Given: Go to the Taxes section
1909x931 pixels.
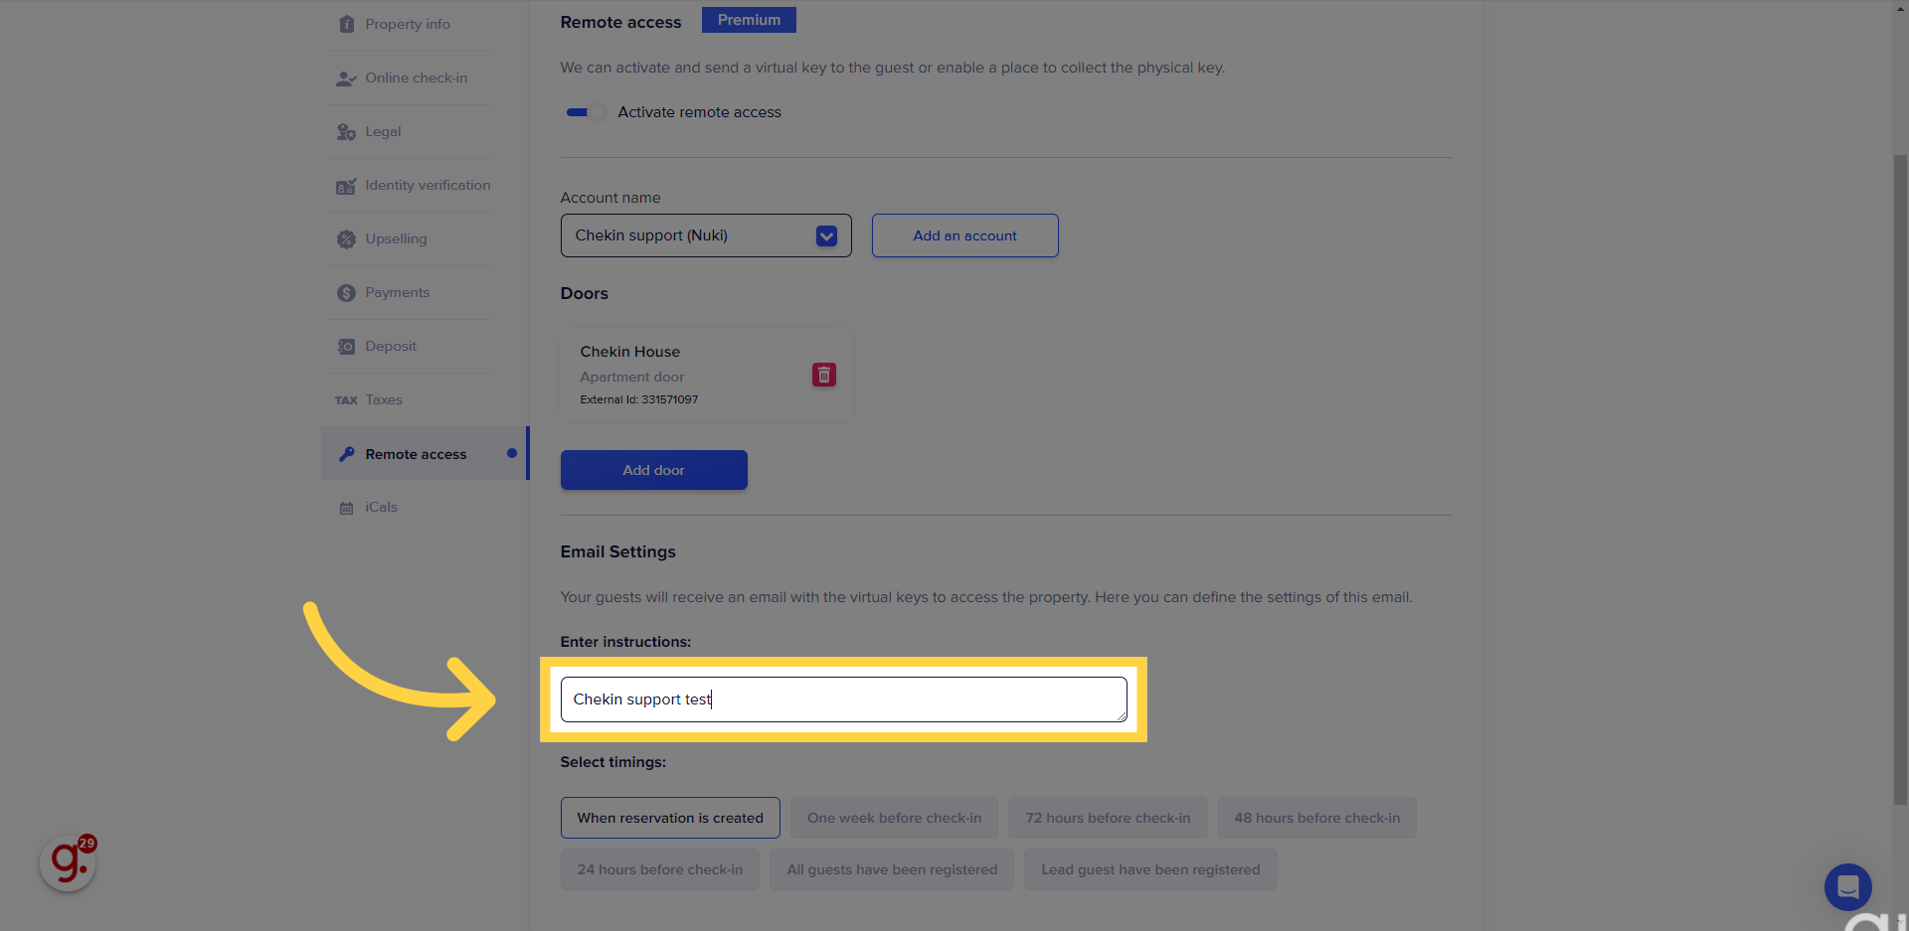Looking at the screenshot, I should point(384,400).
